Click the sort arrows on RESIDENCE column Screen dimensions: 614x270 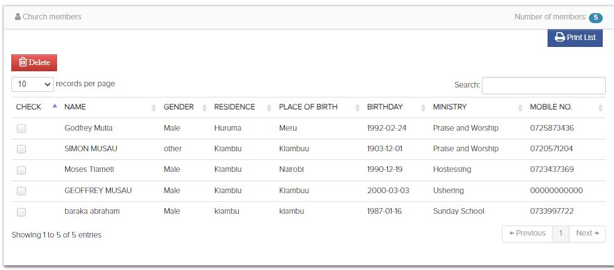click(x=269, y=107)
